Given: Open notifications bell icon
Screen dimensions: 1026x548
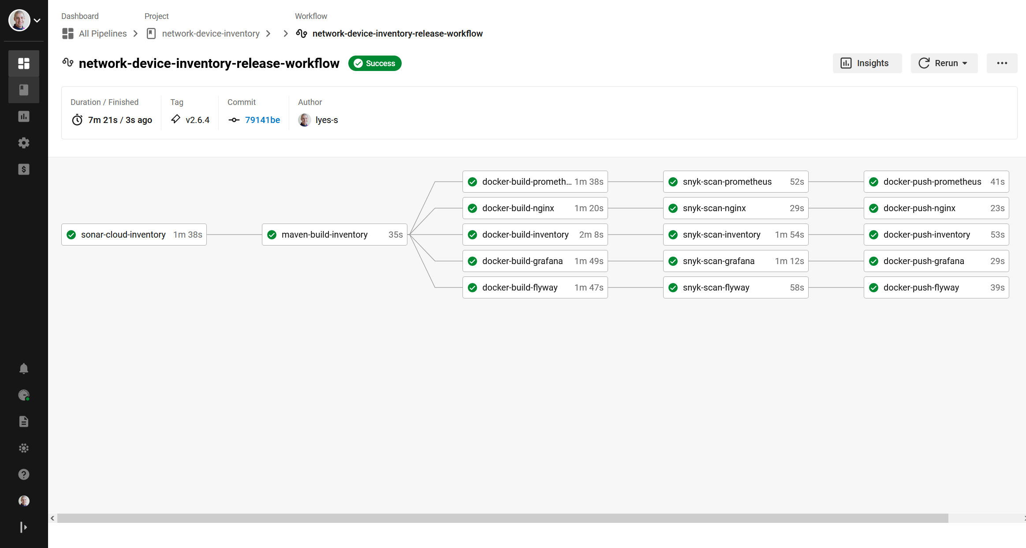Looking at the screenshot, I should (24, 369).
